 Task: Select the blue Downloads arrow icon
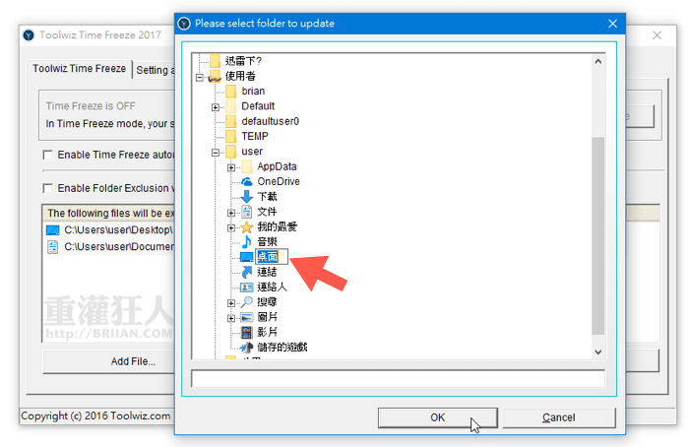(247, 197)
